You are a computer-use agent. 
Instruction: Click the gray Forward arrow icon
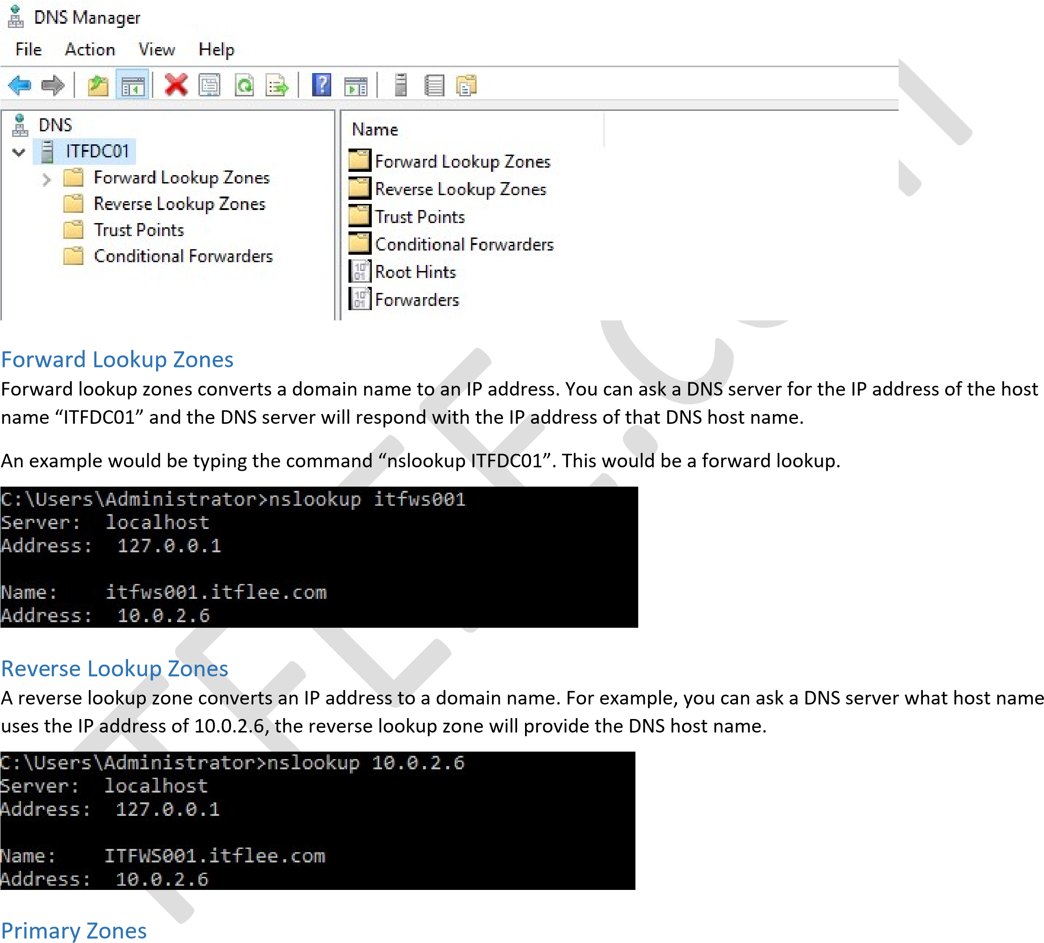click(53, 85)
